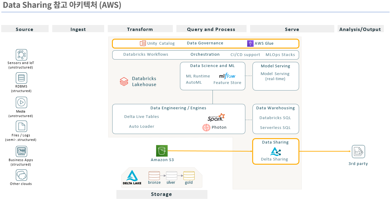Select the Photon engine icon
The height and width of the screenshot is (201, 391).
(x=206, y=128)
